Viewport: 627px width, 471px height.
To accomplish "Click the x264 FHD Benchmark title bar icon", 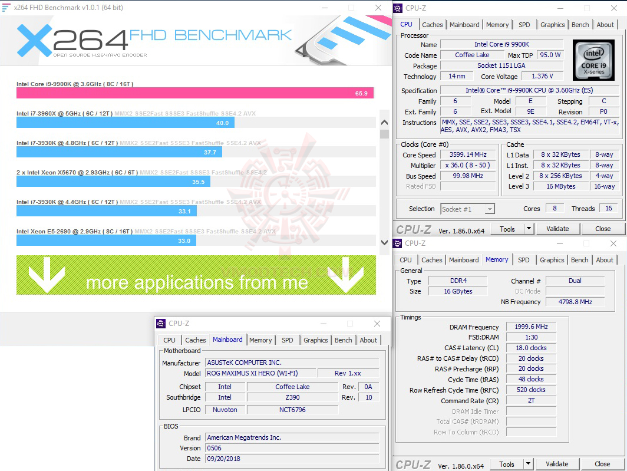I will coord(6,8).
